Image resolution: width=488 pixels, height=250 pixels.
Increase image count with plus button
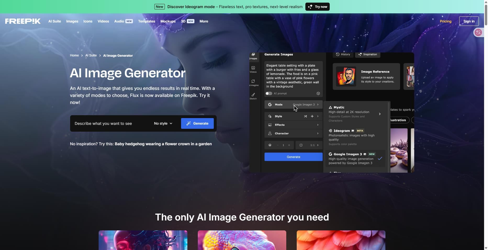(289, 145)
